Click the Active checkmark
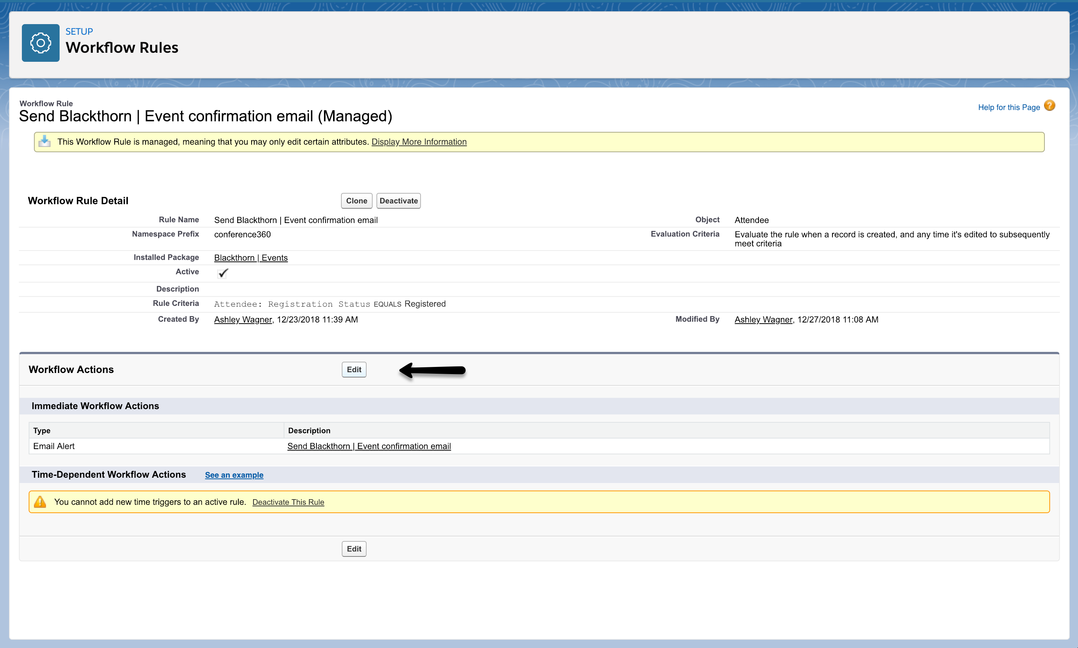 coord(223,273)
